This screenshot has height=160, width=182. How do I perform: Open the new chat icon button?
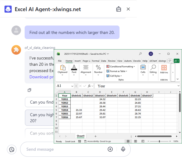[12, 149]
